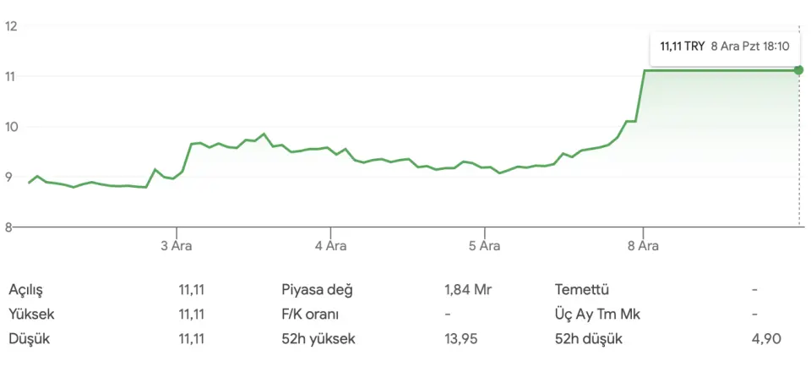This screenshot has width=811, height=389.
Task: Select the 5 Ara date marker
Action: (x=484, y=246)
